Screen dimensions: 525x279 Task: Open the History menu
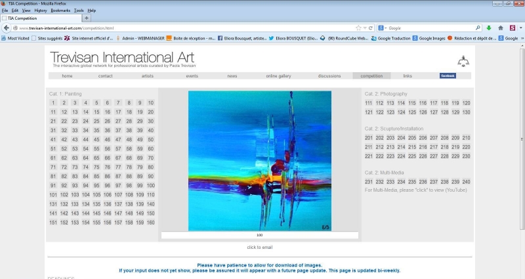pyautogui.click(x=41, y=11)
